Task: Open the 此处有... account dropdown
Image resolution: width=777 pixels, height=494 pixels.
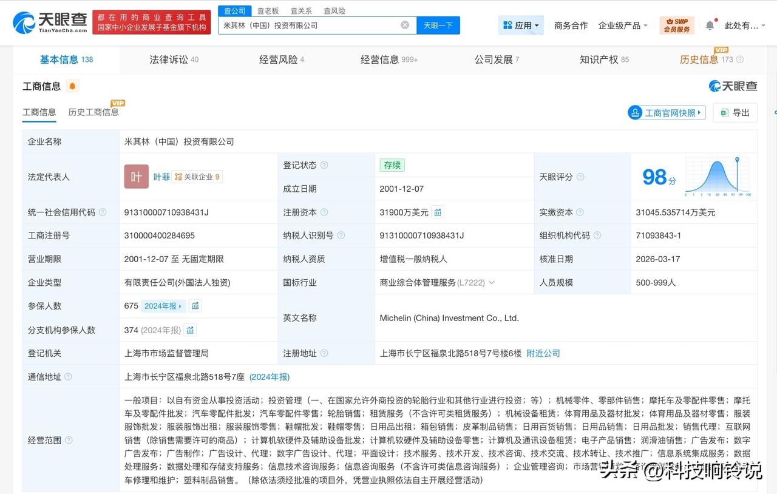Action: pyautogui.click(x=745, y=25)
